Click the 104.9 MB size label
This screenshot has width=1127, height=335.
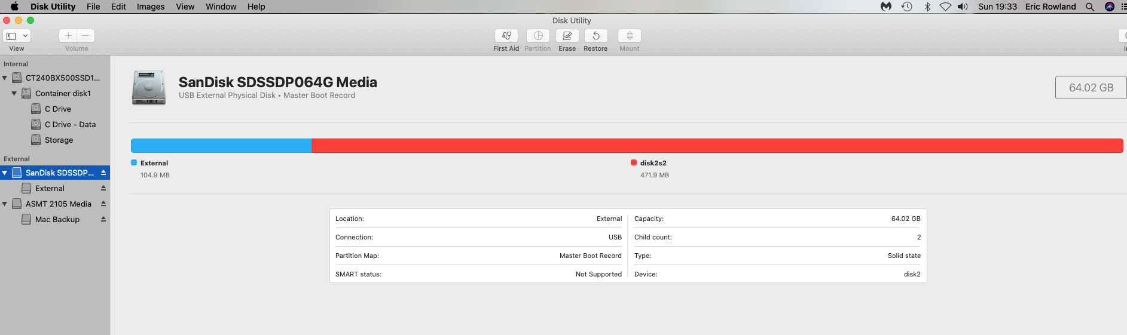(x=155, y=175)
